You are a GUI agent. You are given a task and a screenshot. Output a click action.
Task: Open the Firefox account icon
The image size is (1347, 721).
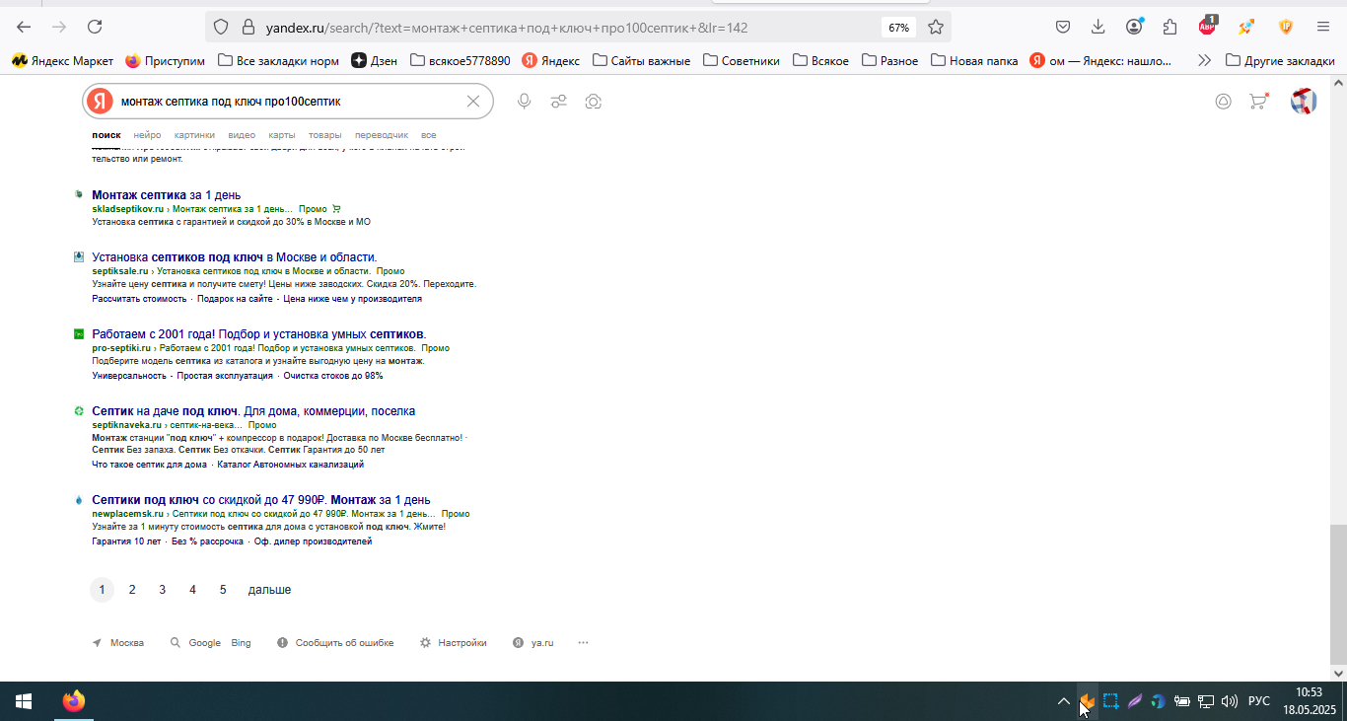pos(1135,27)
